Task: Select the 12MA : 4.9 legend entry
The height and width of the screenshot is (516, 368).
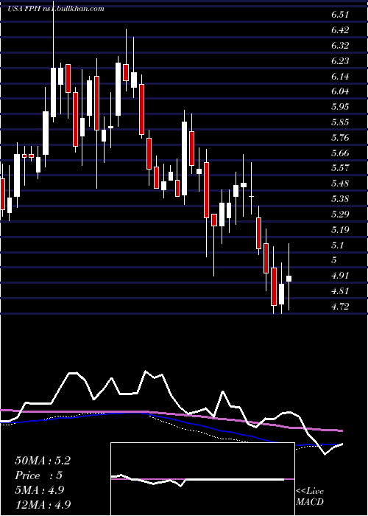Action: click(43, 504)
